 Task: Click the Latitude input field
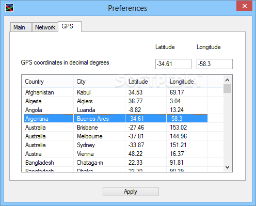173,64
